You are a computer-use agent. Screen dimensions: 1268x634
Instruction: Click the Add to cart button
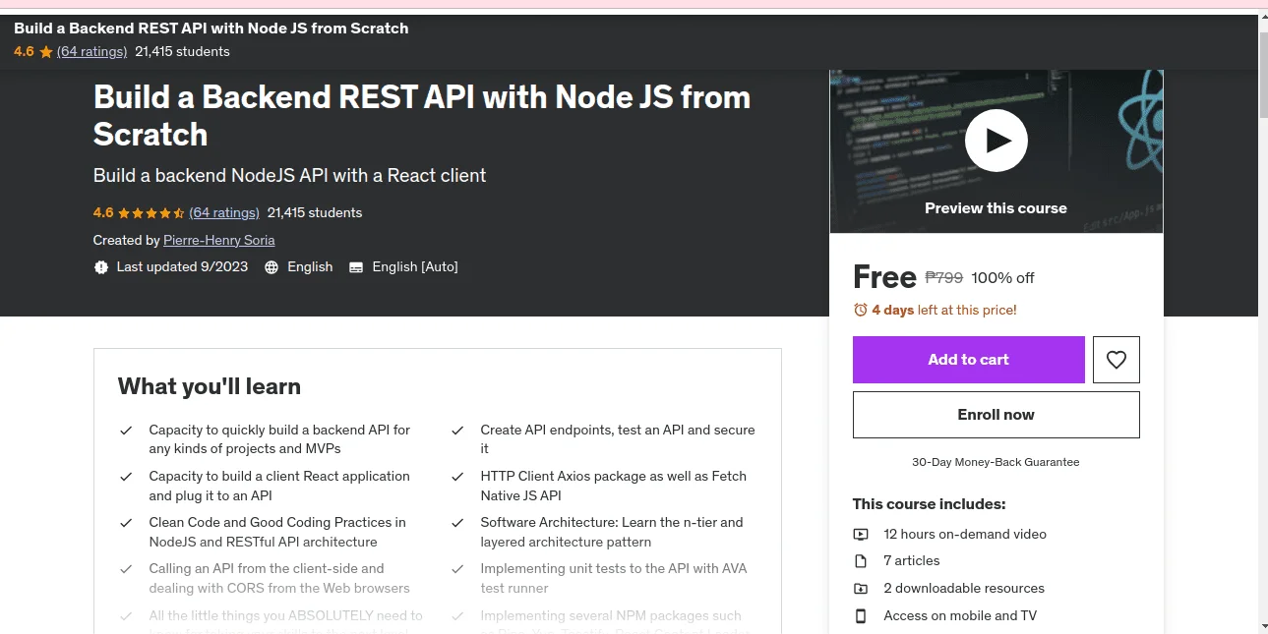point(968,360)
